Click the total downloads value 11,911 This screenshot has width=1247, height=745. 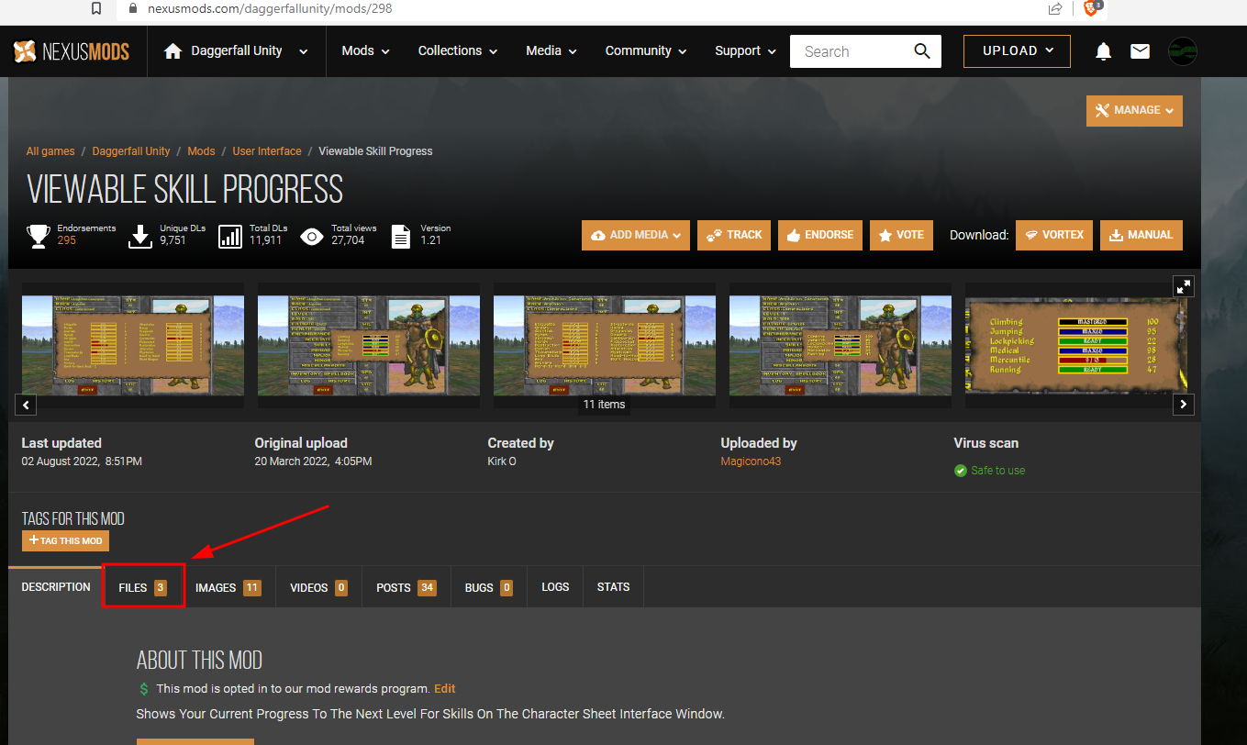coord(268,240)
